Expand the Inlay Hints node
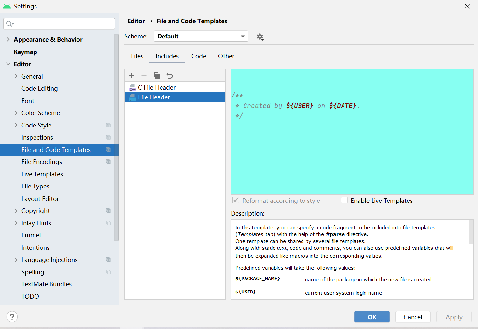This screenshot has width=478, height=329. (16, 223)
